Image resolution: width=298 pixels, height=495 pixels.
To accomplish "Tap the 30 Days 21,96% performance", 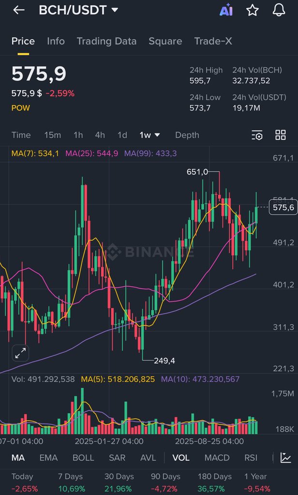I will 119,482.
